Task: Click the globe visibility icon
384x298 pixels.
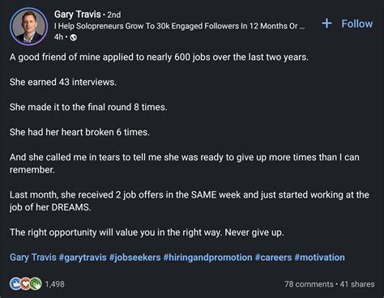Action: click(73, 37)
